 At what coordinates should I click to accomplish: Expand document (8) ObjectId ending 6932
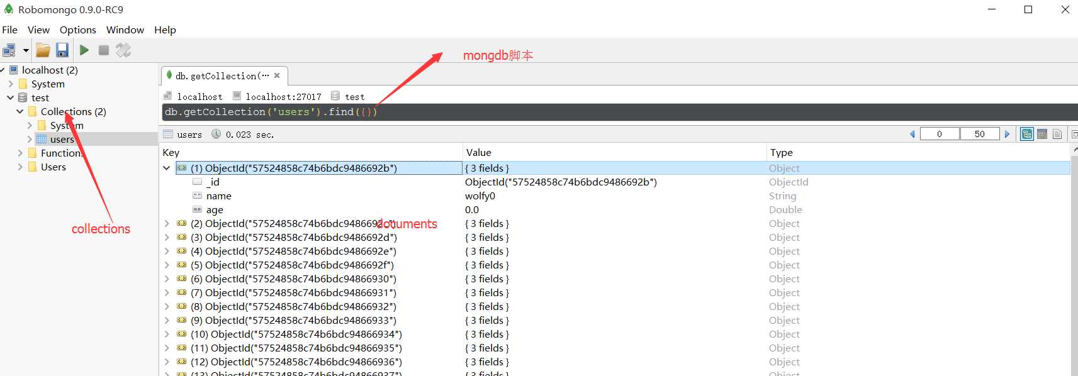coord(167,306)
